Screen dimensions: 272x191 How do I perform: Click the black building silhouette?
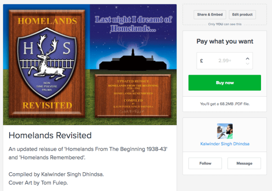(133, 60)
